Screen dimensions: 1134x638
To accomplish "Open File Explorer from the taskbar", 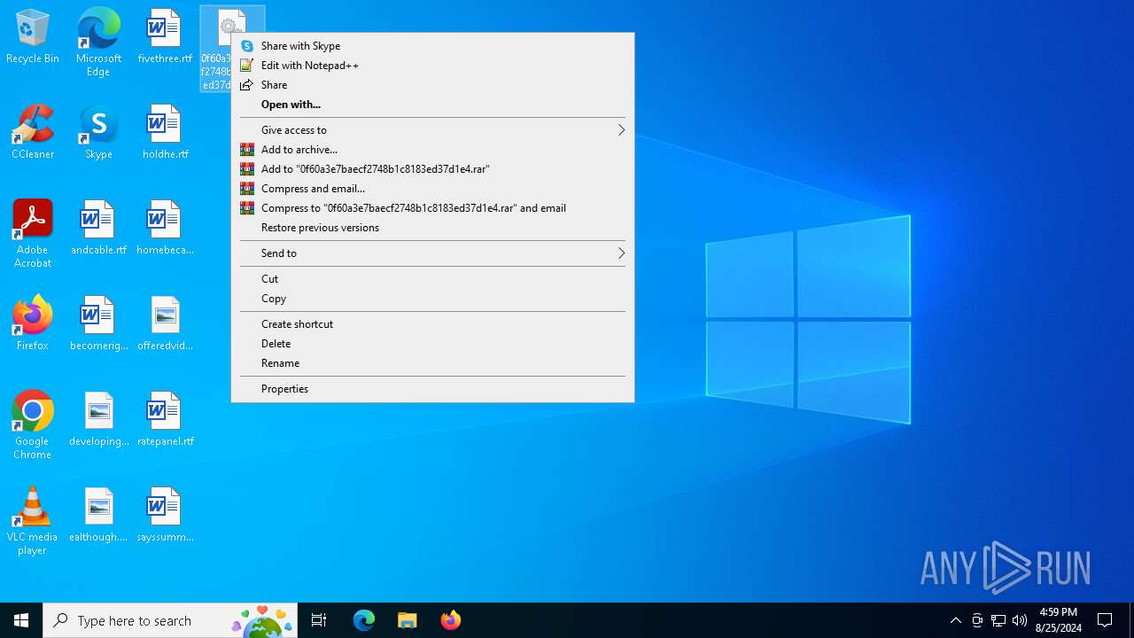I will click(407, 620).
